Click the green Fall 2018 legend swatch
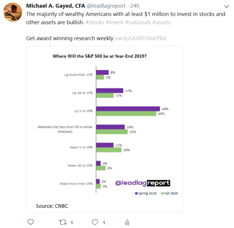Viewport: 234px width, 228px height. point(162,194)
